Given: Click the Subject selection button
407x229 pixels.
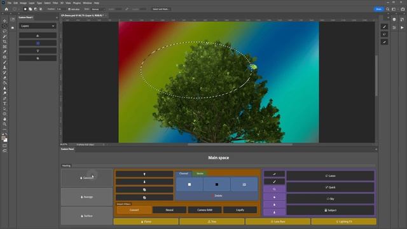Looking at the screenshot, I should (x=330, y=211).
